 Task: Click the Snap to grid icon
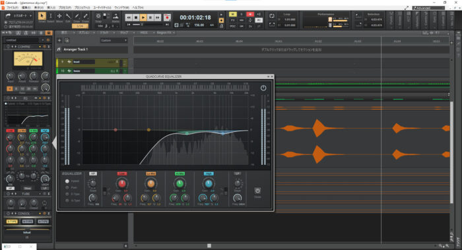(98, 16)
